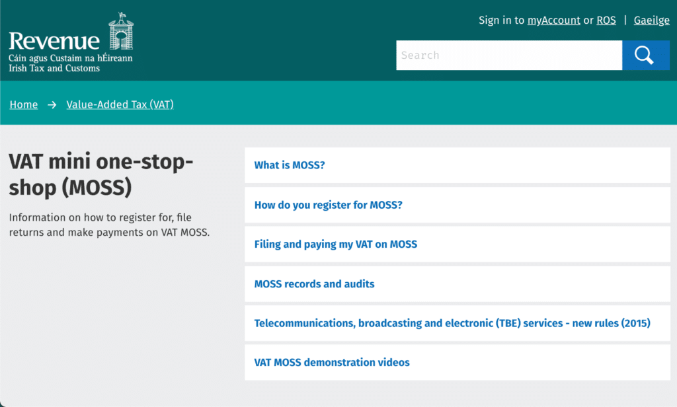Open the myAccount sign-in link
The height and width of the screenshot is (407, 677).
pos(553,20)
